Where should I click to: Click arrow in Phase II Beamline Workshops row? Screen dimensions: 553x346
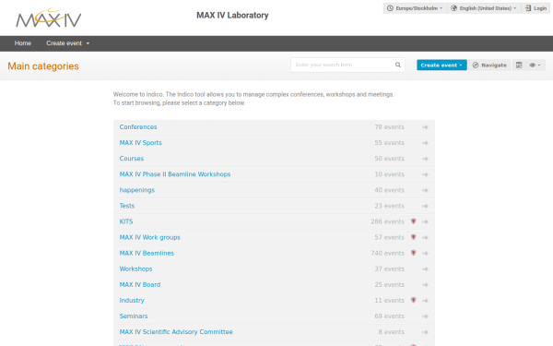click(425, 174)
